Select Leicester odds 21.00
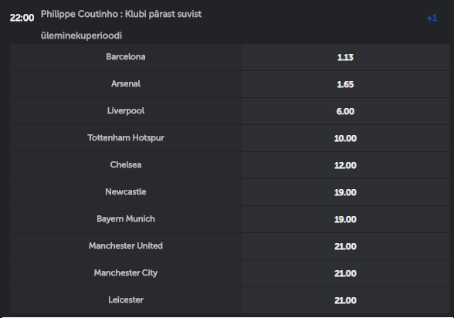This screenshot has height=318, width=454. [x=345, y=300]
